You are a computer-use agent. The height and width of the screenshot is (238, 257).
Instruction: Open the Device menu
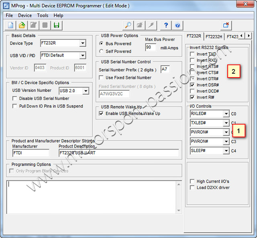point(25,15)
